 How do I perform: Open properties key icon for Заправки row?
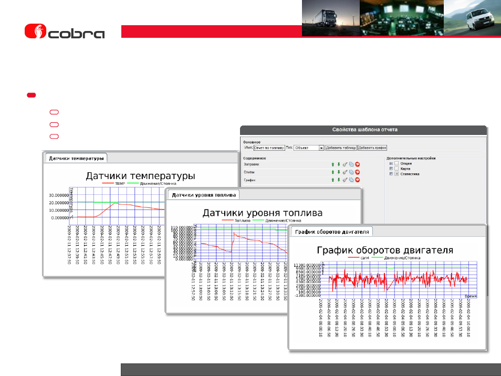[345, 164]
